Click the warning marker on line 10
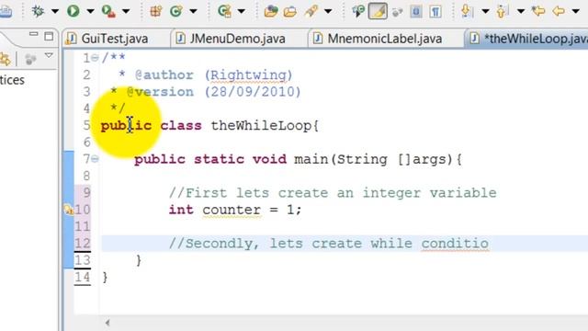588x331 pixels. (x=68, y=210)
